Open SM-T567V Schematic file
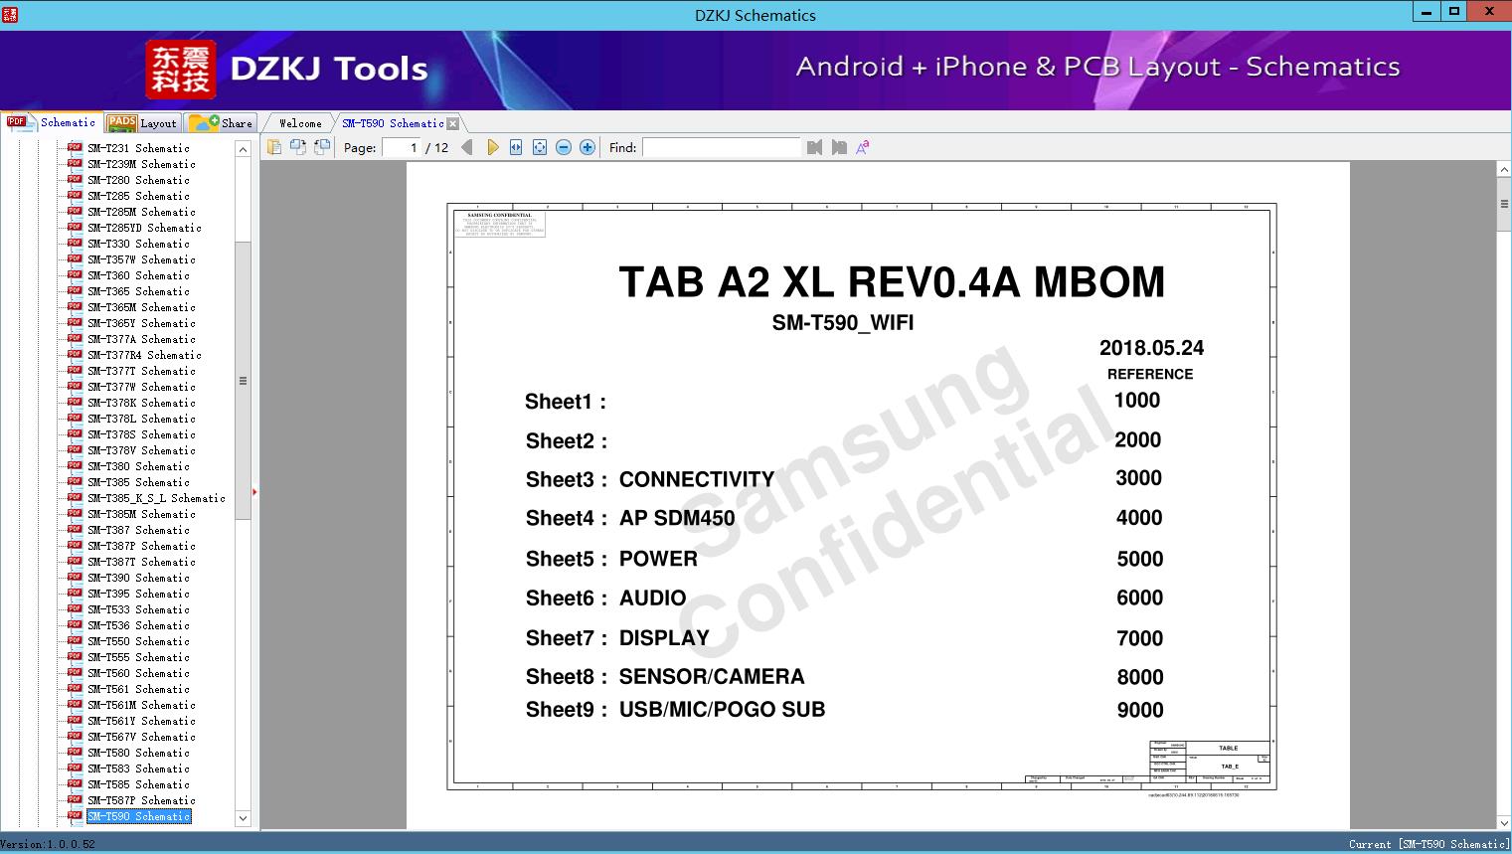The height and width of the screenshot is (854, 1512). pos(141,737)
